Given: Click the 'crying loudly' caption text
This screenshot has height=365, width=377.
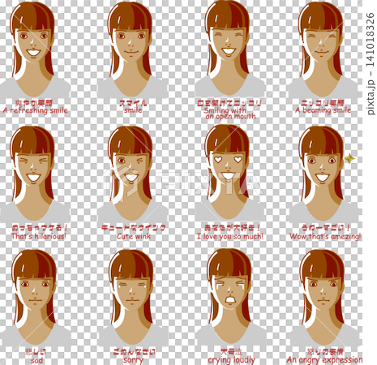Looking at the screenshot, I should click(x=231, y=360).
